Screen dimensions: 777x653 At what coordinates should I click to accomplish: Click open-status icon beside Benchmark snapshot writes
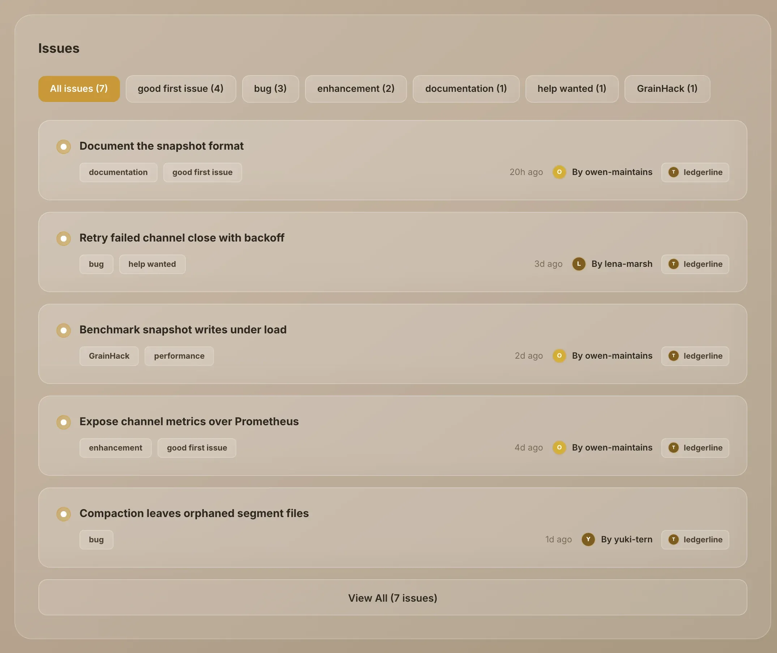[64, 330]
